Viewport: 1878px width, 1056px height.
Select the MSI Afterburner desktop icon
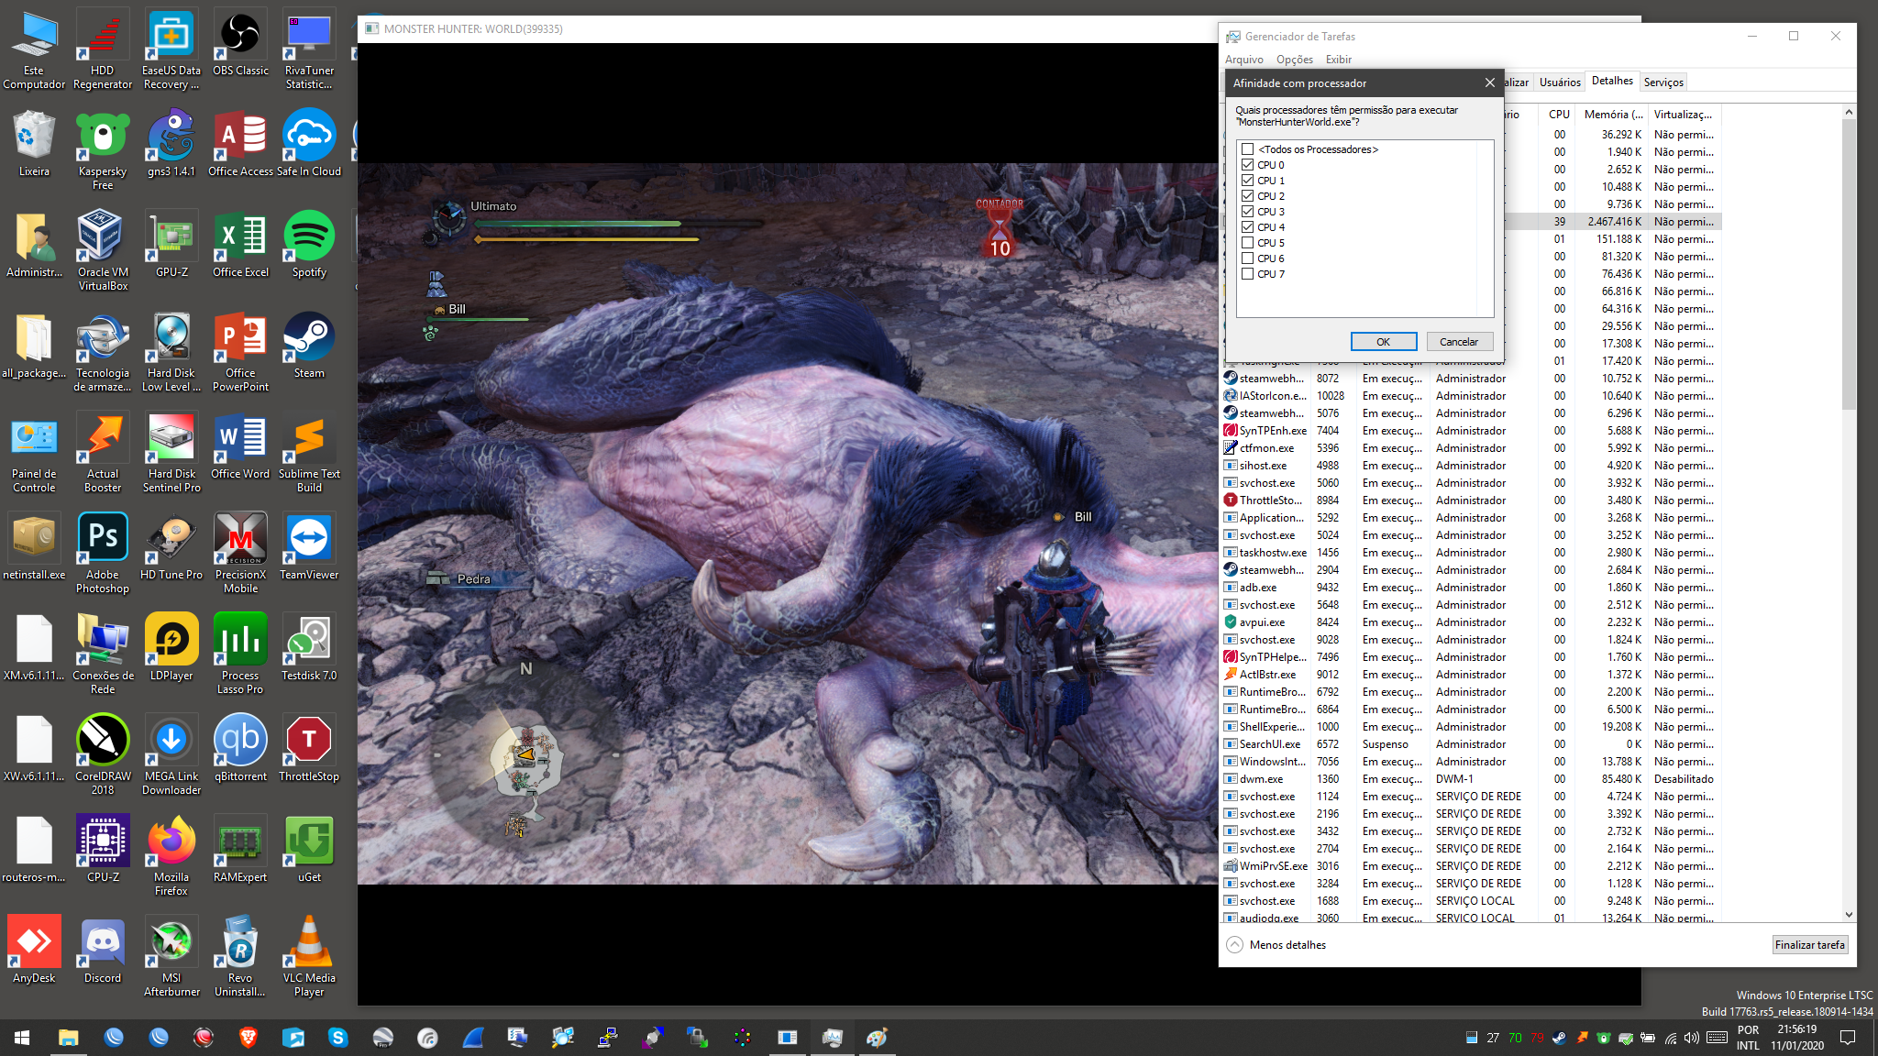pos(171,958)
